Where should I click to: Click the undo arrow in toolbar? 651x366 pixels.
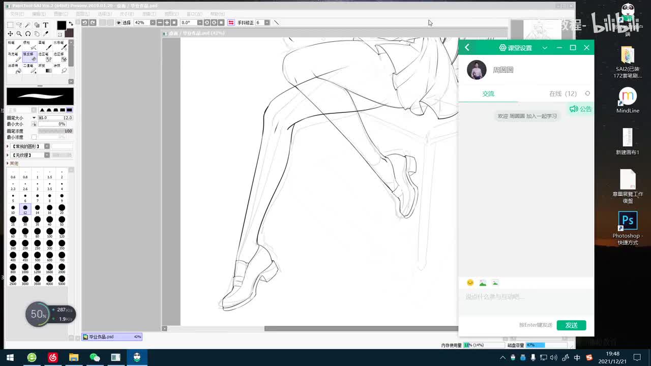point(85,22)
